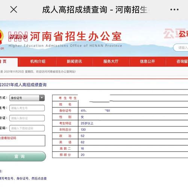Click the Higher Education Admissions Office subtitle

point(65,46)
